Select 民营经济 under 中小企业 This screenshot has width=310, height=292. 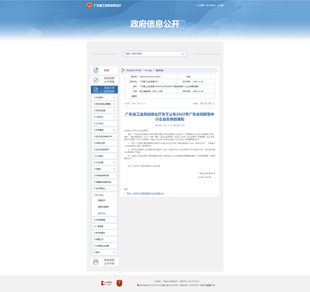[101, 201]
